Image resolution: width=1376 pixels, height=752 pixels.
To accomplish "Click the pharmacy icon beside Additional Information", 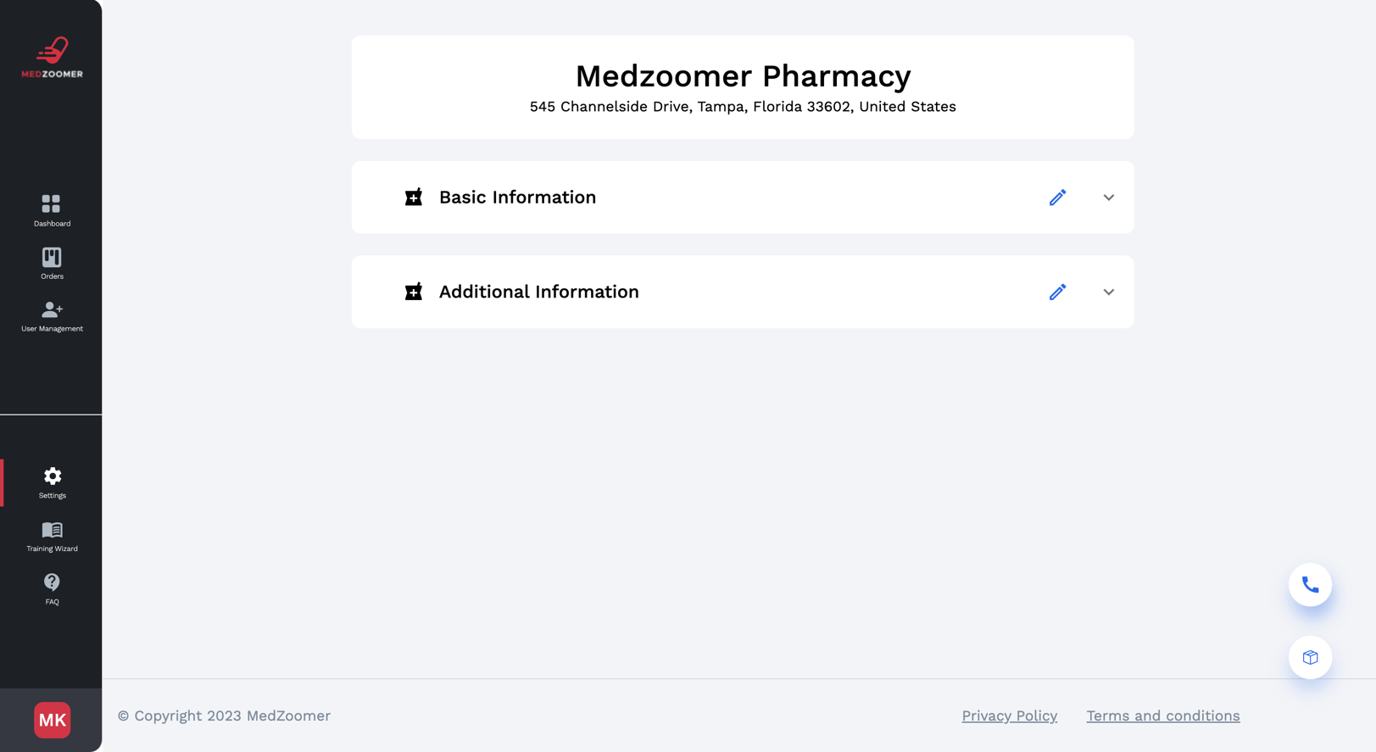I will tap(414, 292).
